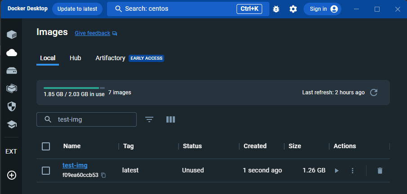Viewport: 407px width, 194px height.
Task: Click Update to latest button
Action: [77, 9]
